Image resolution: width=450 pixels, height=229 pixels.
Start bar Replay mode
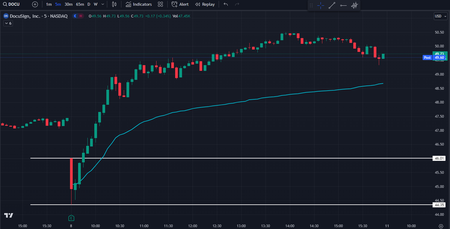click(205, 4)
